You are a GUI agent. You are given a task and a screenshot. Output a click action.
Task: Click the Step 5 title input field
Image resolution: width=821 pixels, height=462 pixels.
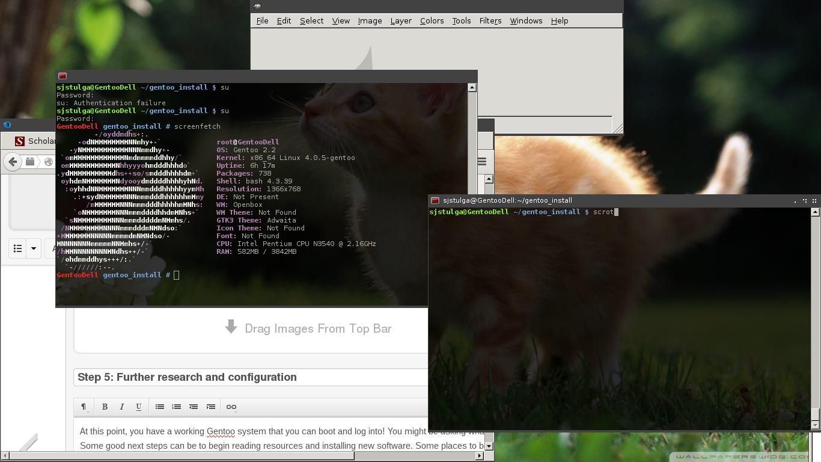click(251, 377)
